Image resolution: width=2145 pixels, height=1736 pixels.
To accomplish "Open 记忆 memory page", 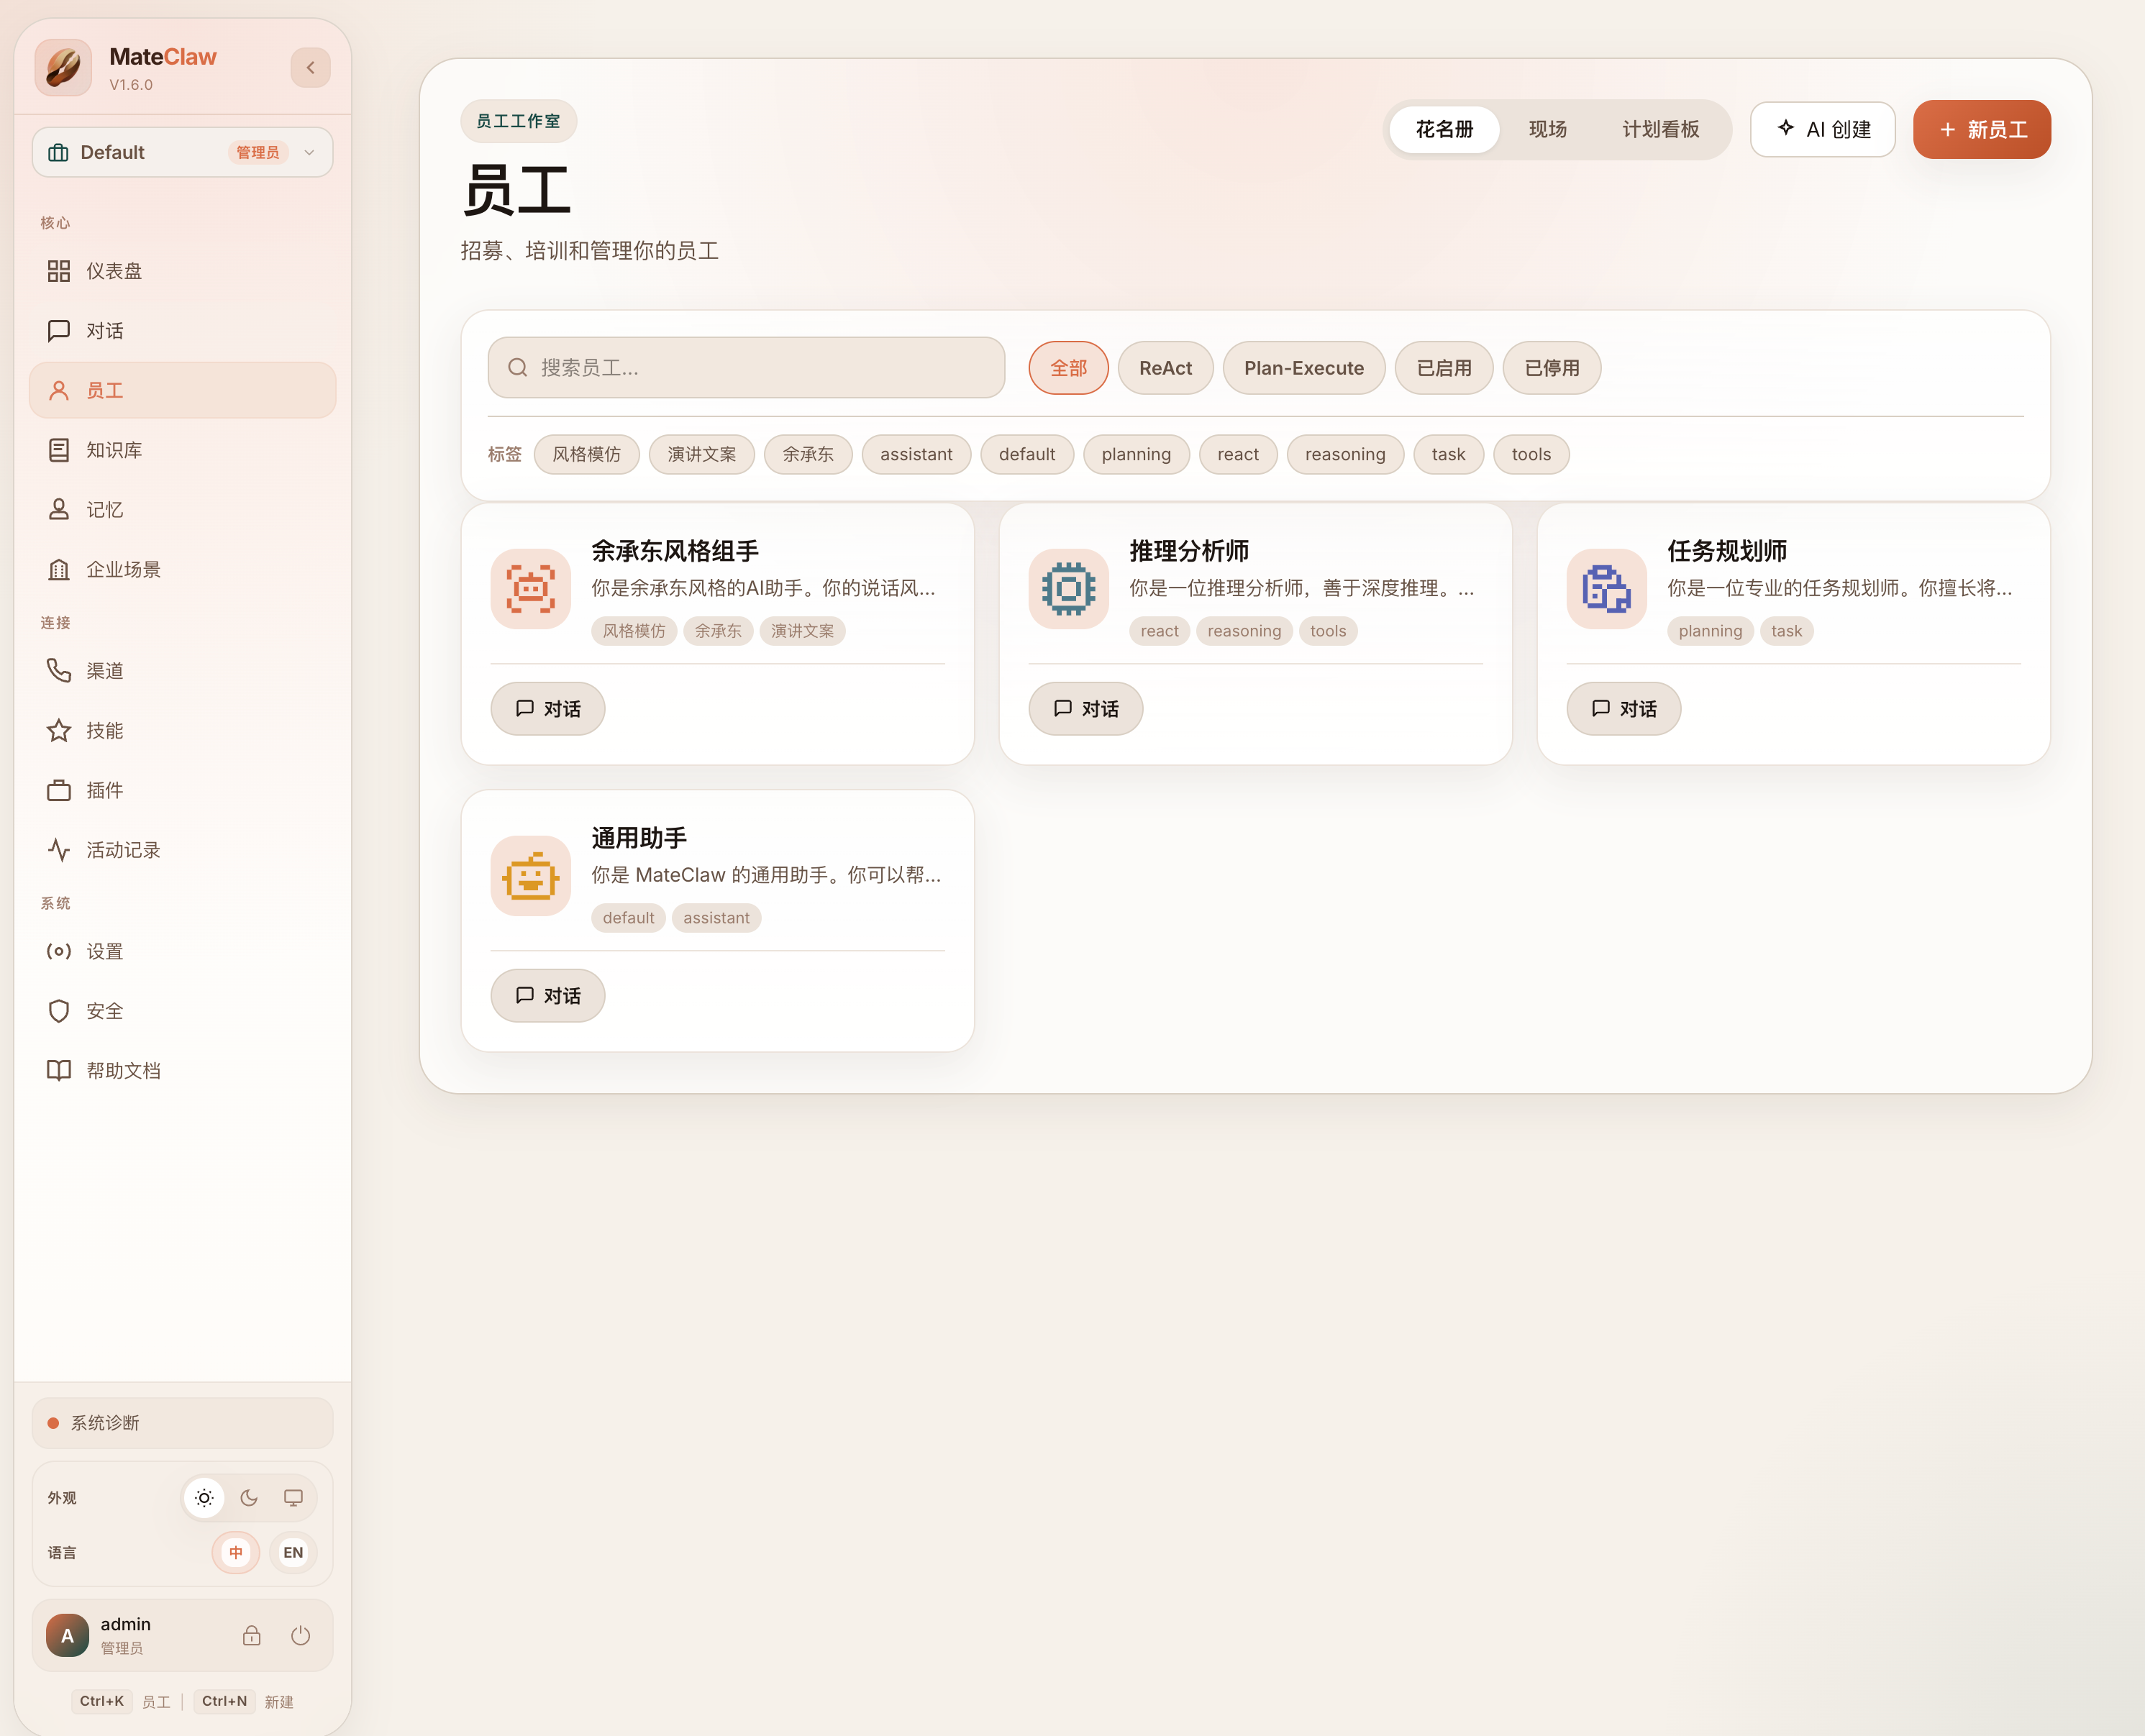I will pos(182,510).
